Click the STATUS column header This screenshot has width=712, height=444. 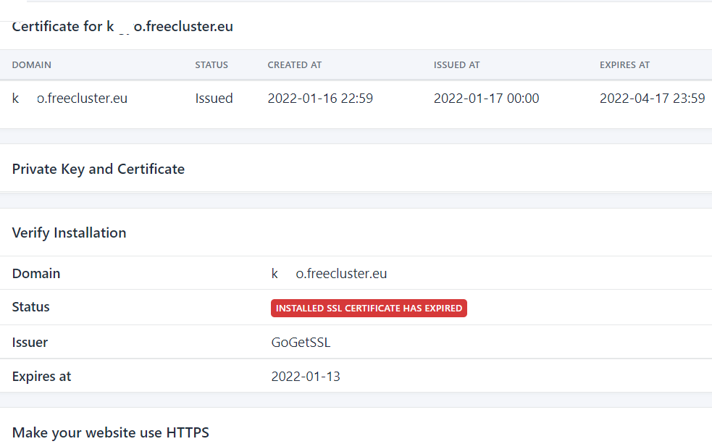tap(211, 65)
